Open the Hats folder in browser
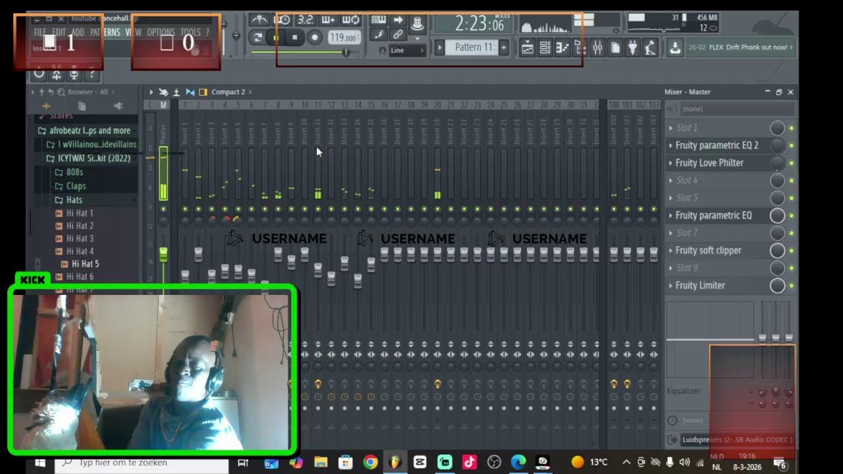Image resolution: width=843 pixels, height=474 pixels. [x=74, y=199]
